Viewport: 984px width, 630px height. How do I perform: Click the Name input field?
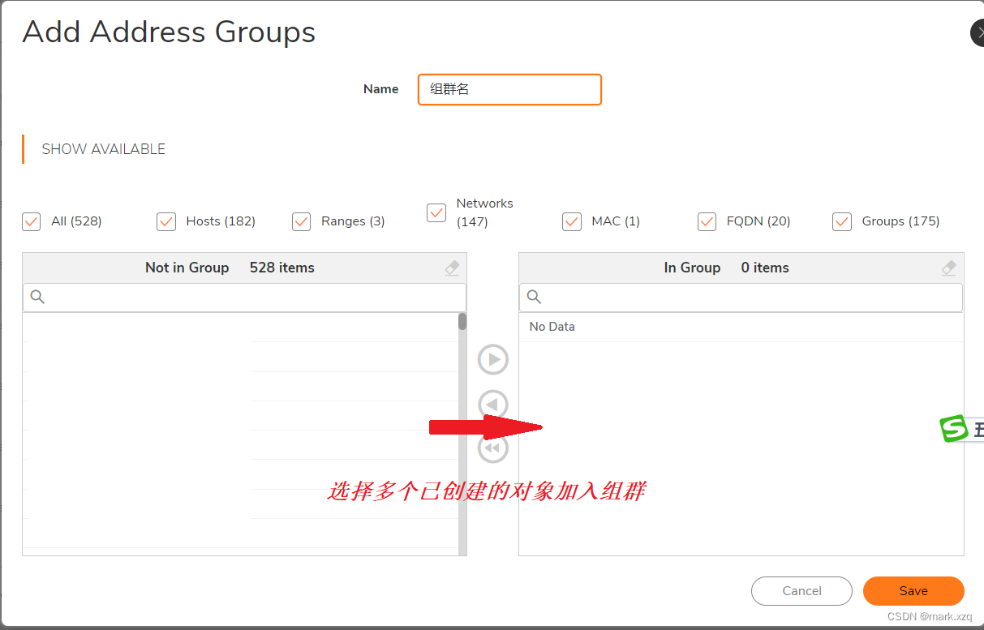coord(509,89)
